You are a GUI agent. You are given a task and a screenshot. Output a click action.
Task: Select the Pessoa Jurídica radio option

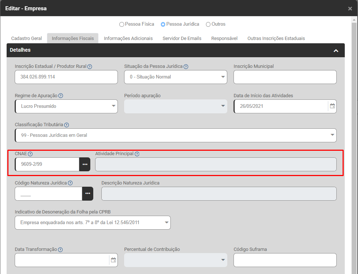[163, 25]
